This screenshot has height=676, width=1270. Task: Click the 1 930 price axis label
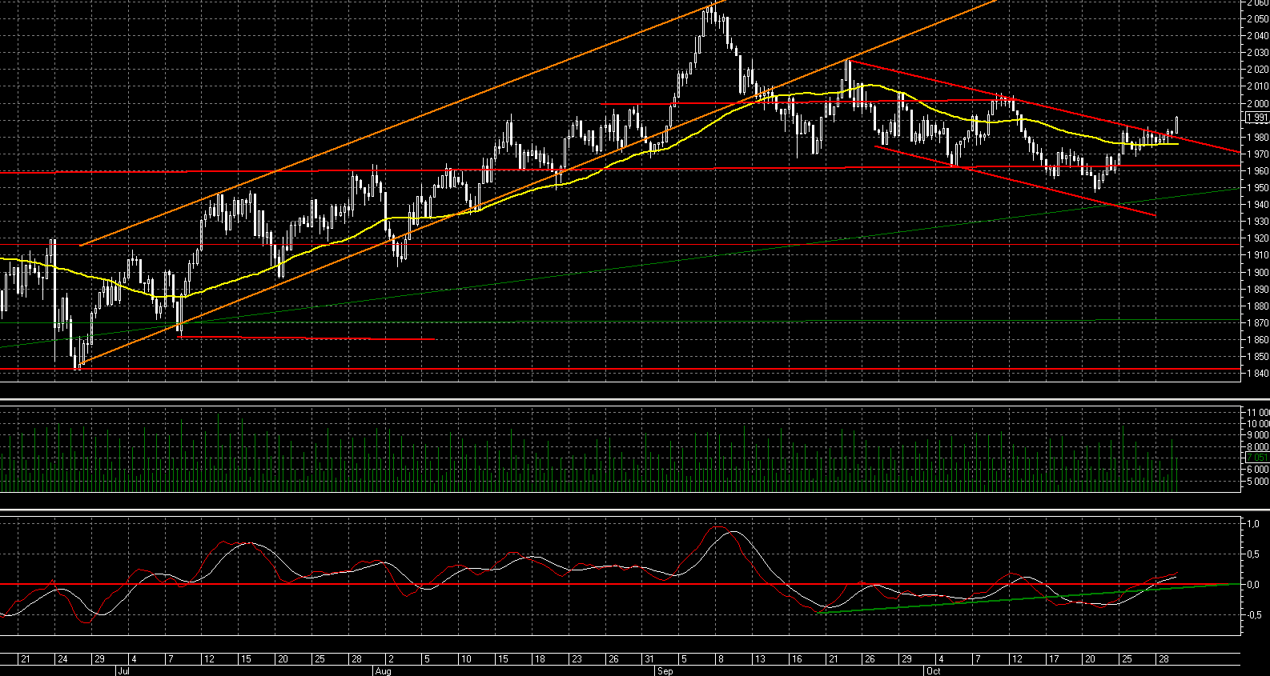(x=1258, y=221)
